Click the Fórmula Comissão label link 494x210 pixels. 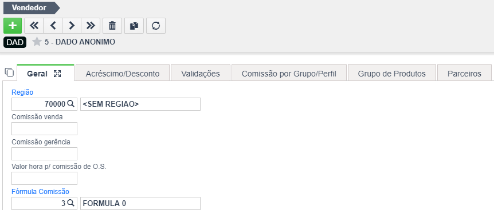pos(40,192)
